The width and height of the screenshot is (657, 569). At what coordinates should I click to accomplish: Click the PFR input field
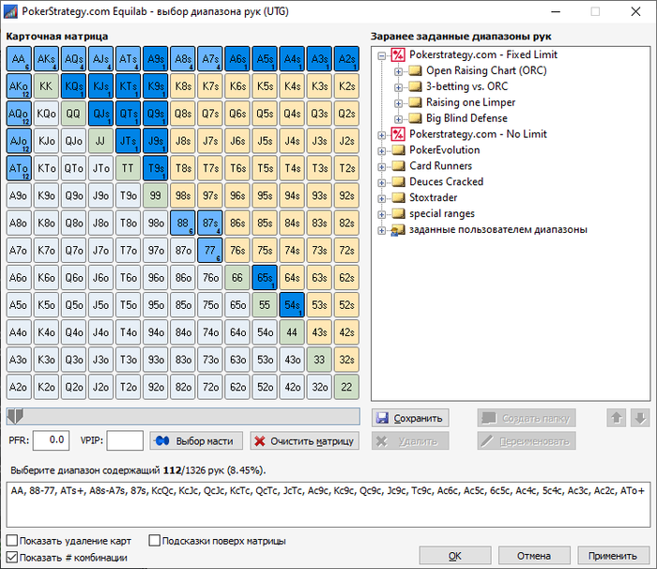51,440
